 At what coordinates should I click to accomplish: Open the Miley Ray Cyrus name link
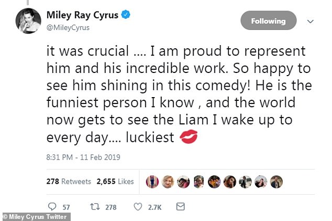click(x=84, y=14)
